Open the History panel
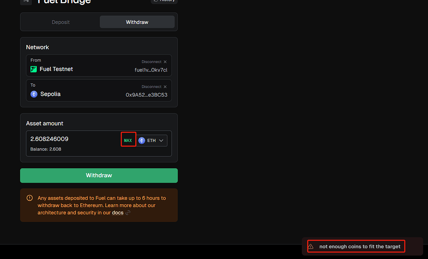This screenshot has height=259, width=428. (x=164, y=1)
